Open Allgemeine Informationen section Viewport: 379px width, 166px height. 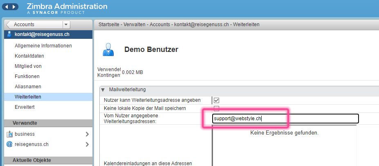point(43,45)
